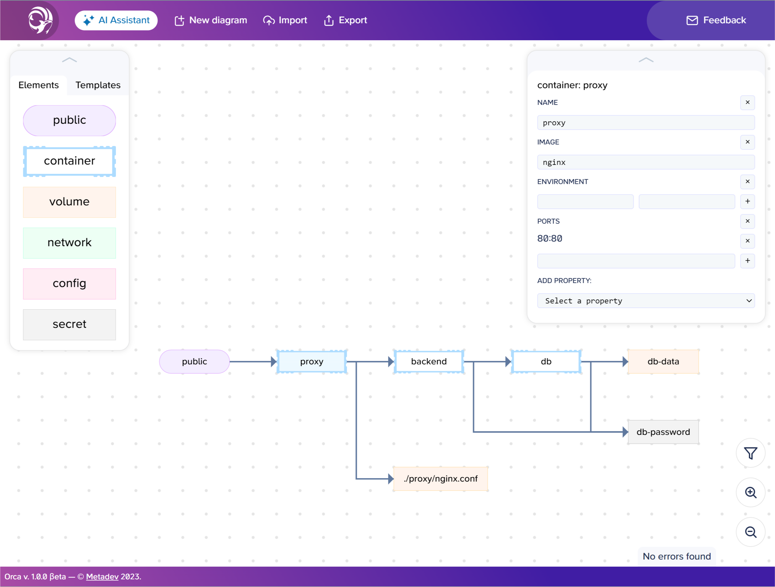
Task: Open the Add Property dropdown
Action: click(646, 300)
